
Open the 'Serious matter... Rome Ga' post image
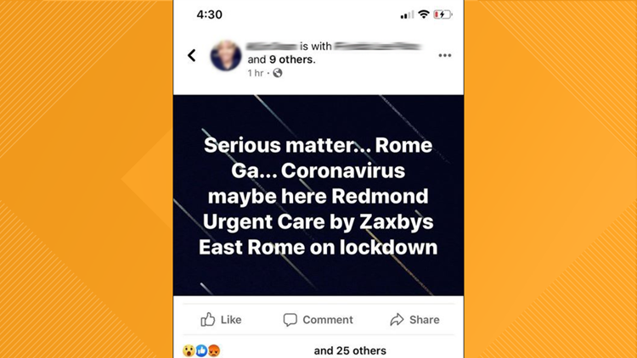318,195
